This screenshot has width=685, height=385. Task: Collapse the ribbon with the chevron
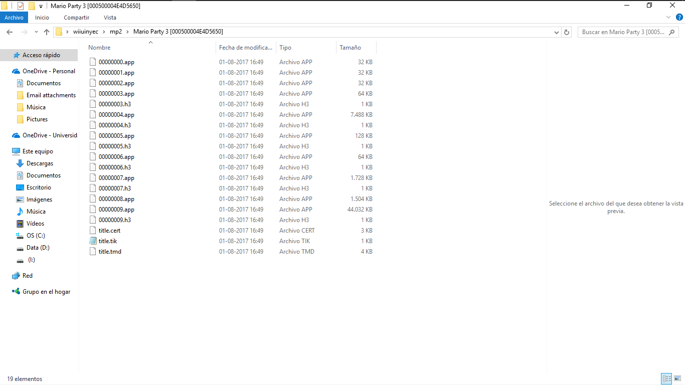668,17
